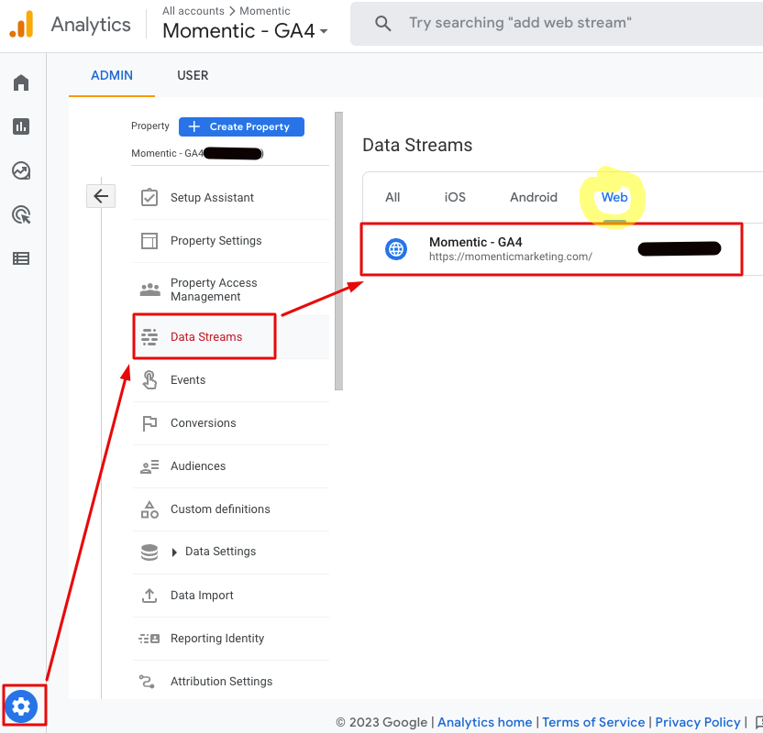Screen dimensions: 763x733
Task: Select the All streams tab
Action: coord(393,197)
